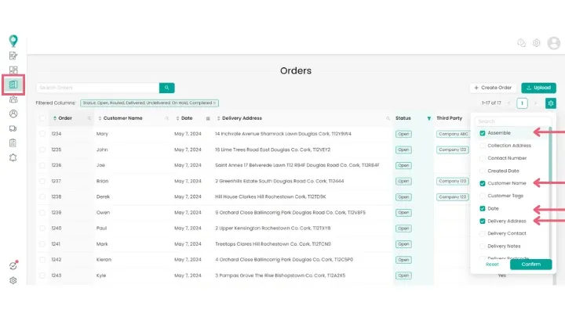Click the delivery truck sidebar icon
Viewport: 565px width, 317px height.
[13, 128]
